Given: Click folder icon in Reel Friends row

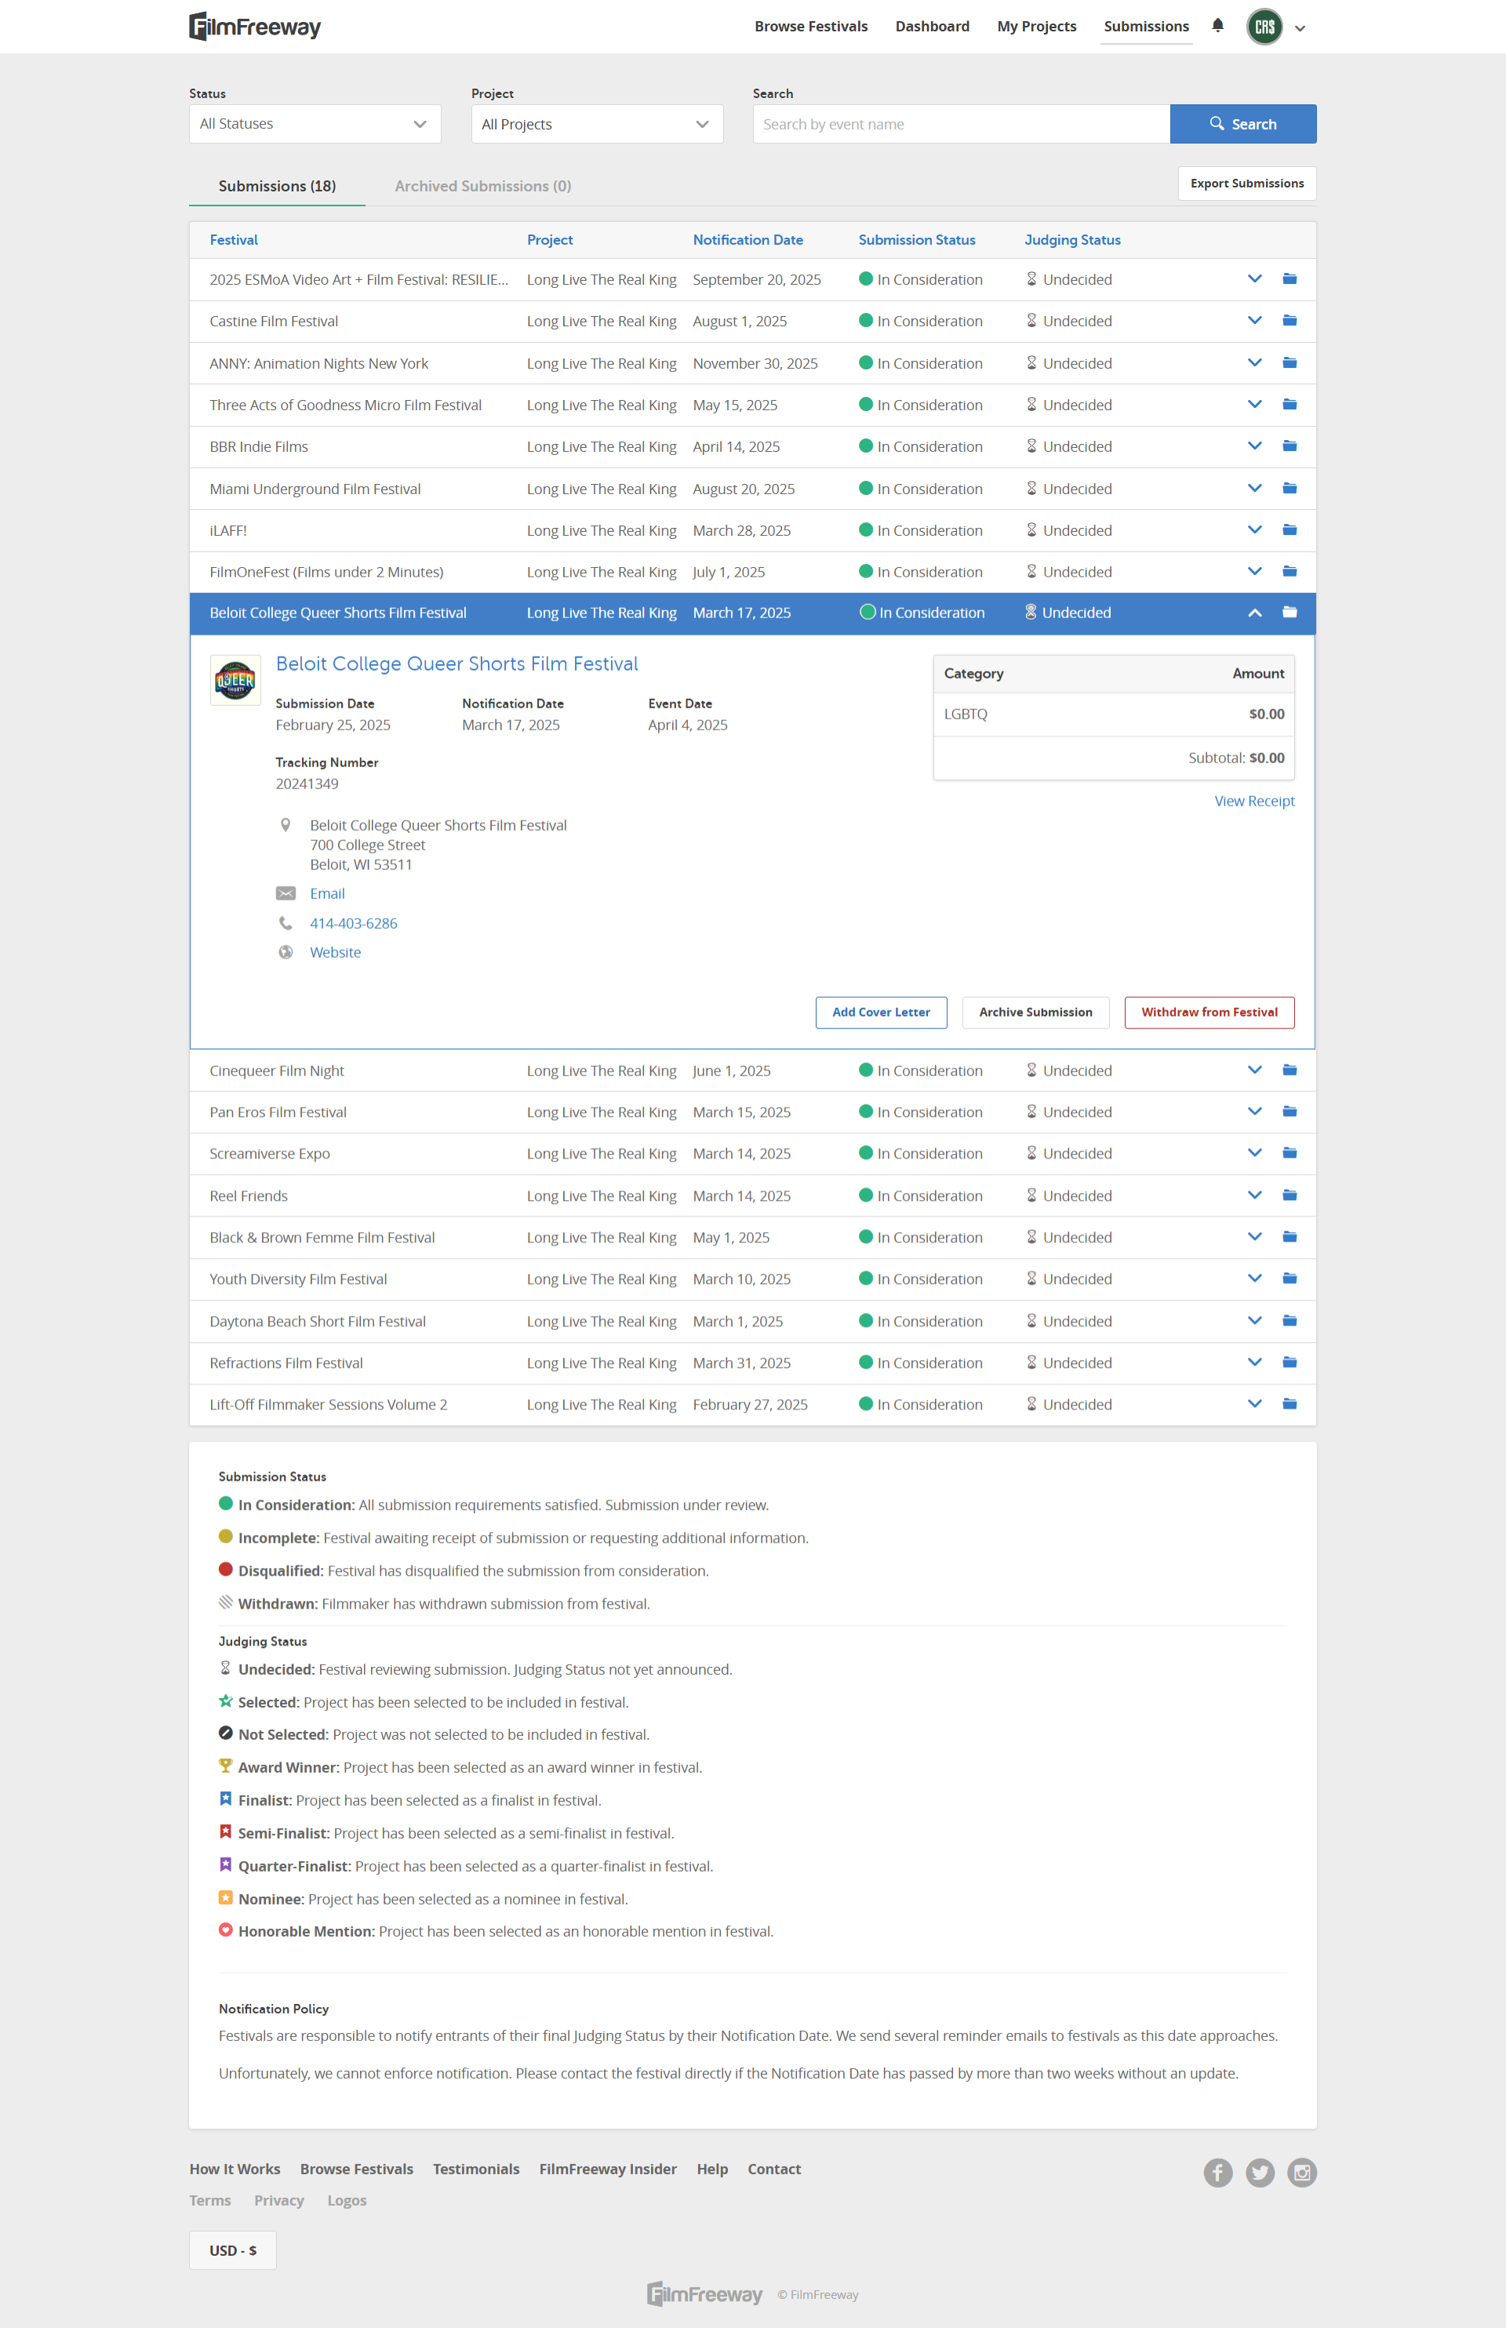Looking at the screenshot, I should [1289, 1195].
